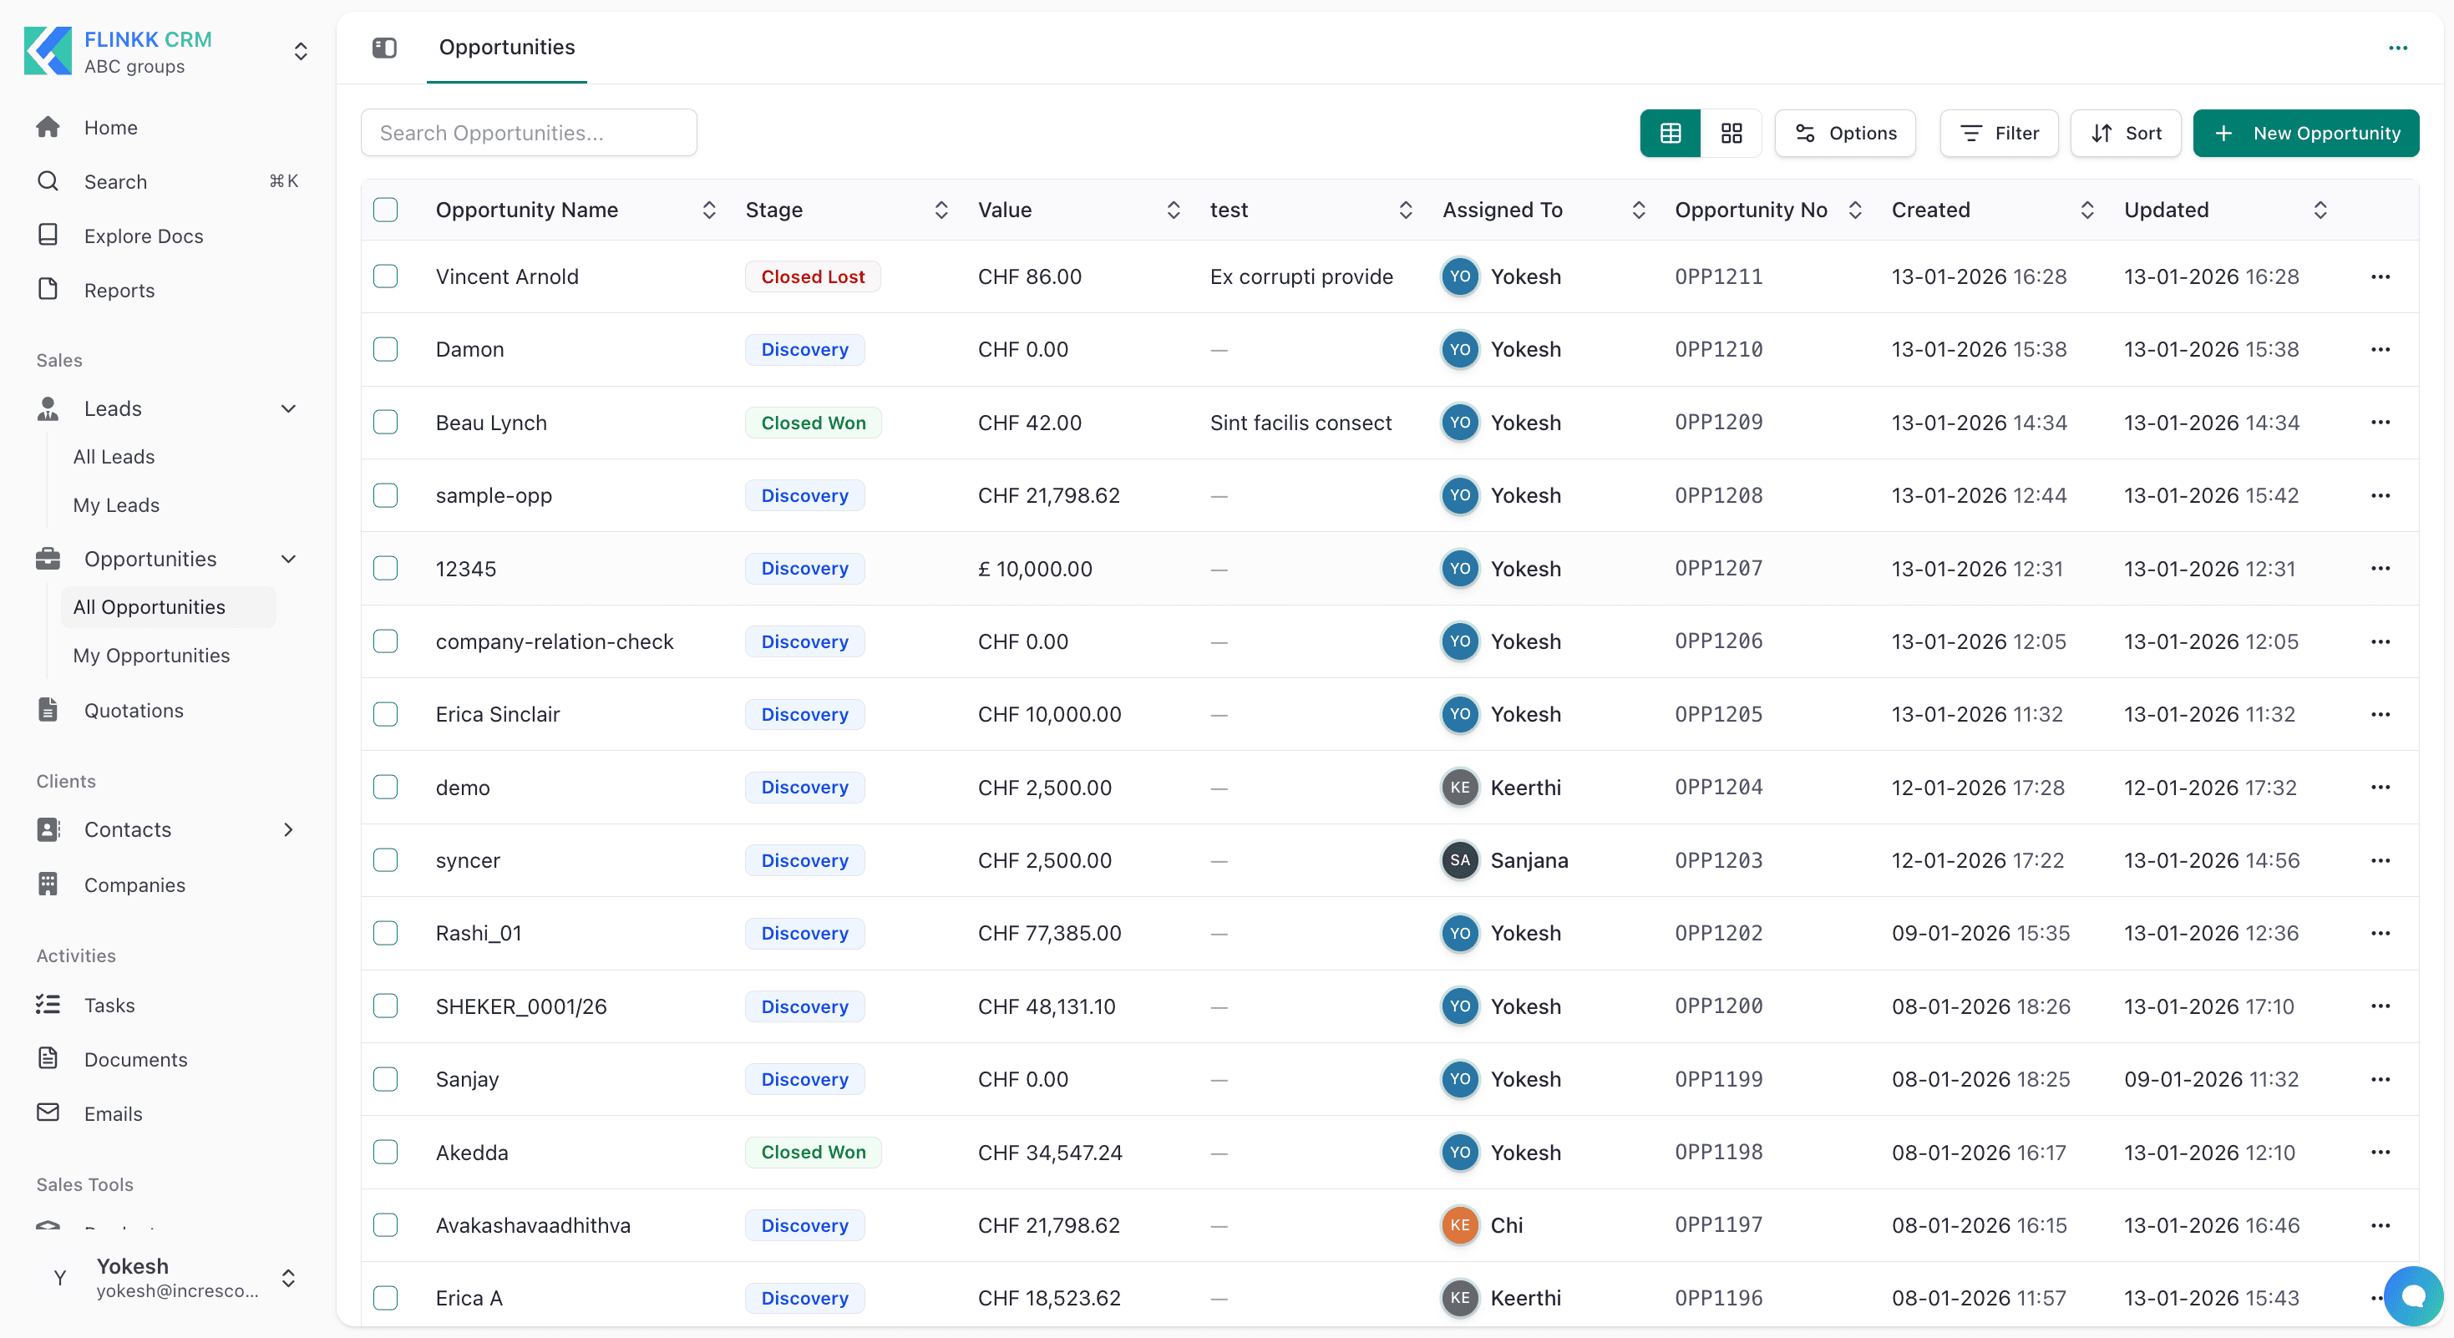Go to Companies in sidebar
This screenshot has height=1338, width=2454.
pyautogui.click(x=134, y=884)
